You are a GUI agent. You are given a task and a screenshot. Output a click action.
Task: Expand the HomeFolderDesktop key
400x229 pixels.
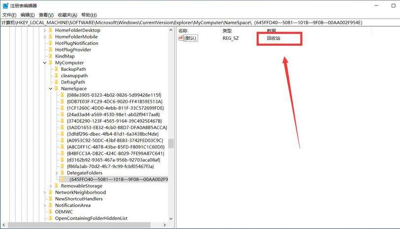[x=45, y=30]
